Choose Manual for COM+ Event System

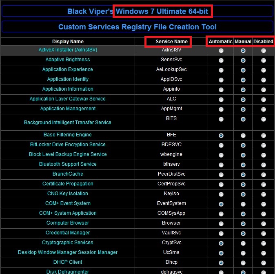click(x=243, y=204)
